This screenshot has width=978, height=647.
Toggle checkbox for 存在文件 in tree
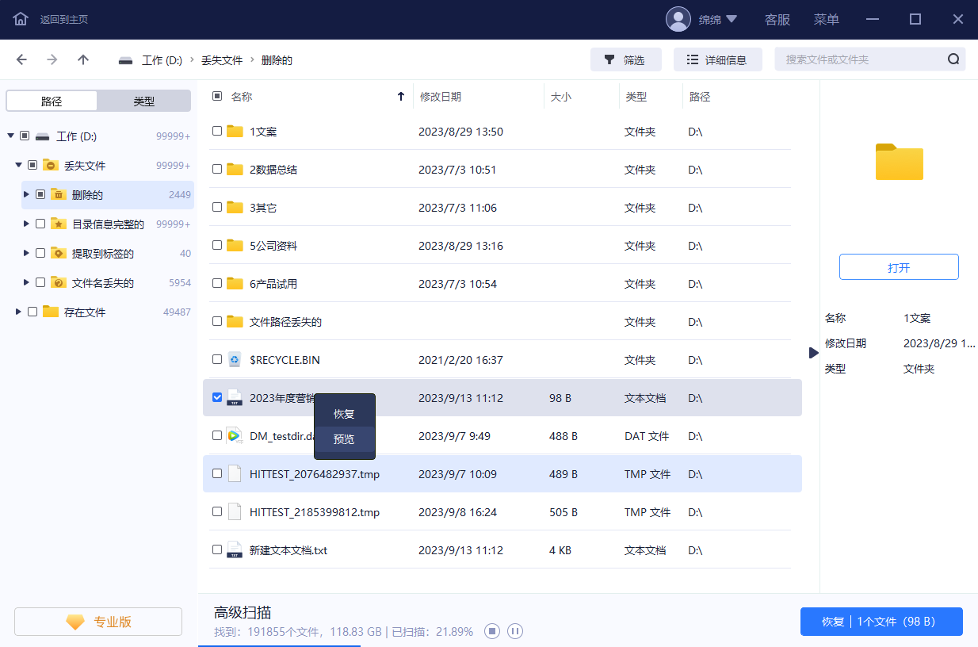click(x=32, y=312)
